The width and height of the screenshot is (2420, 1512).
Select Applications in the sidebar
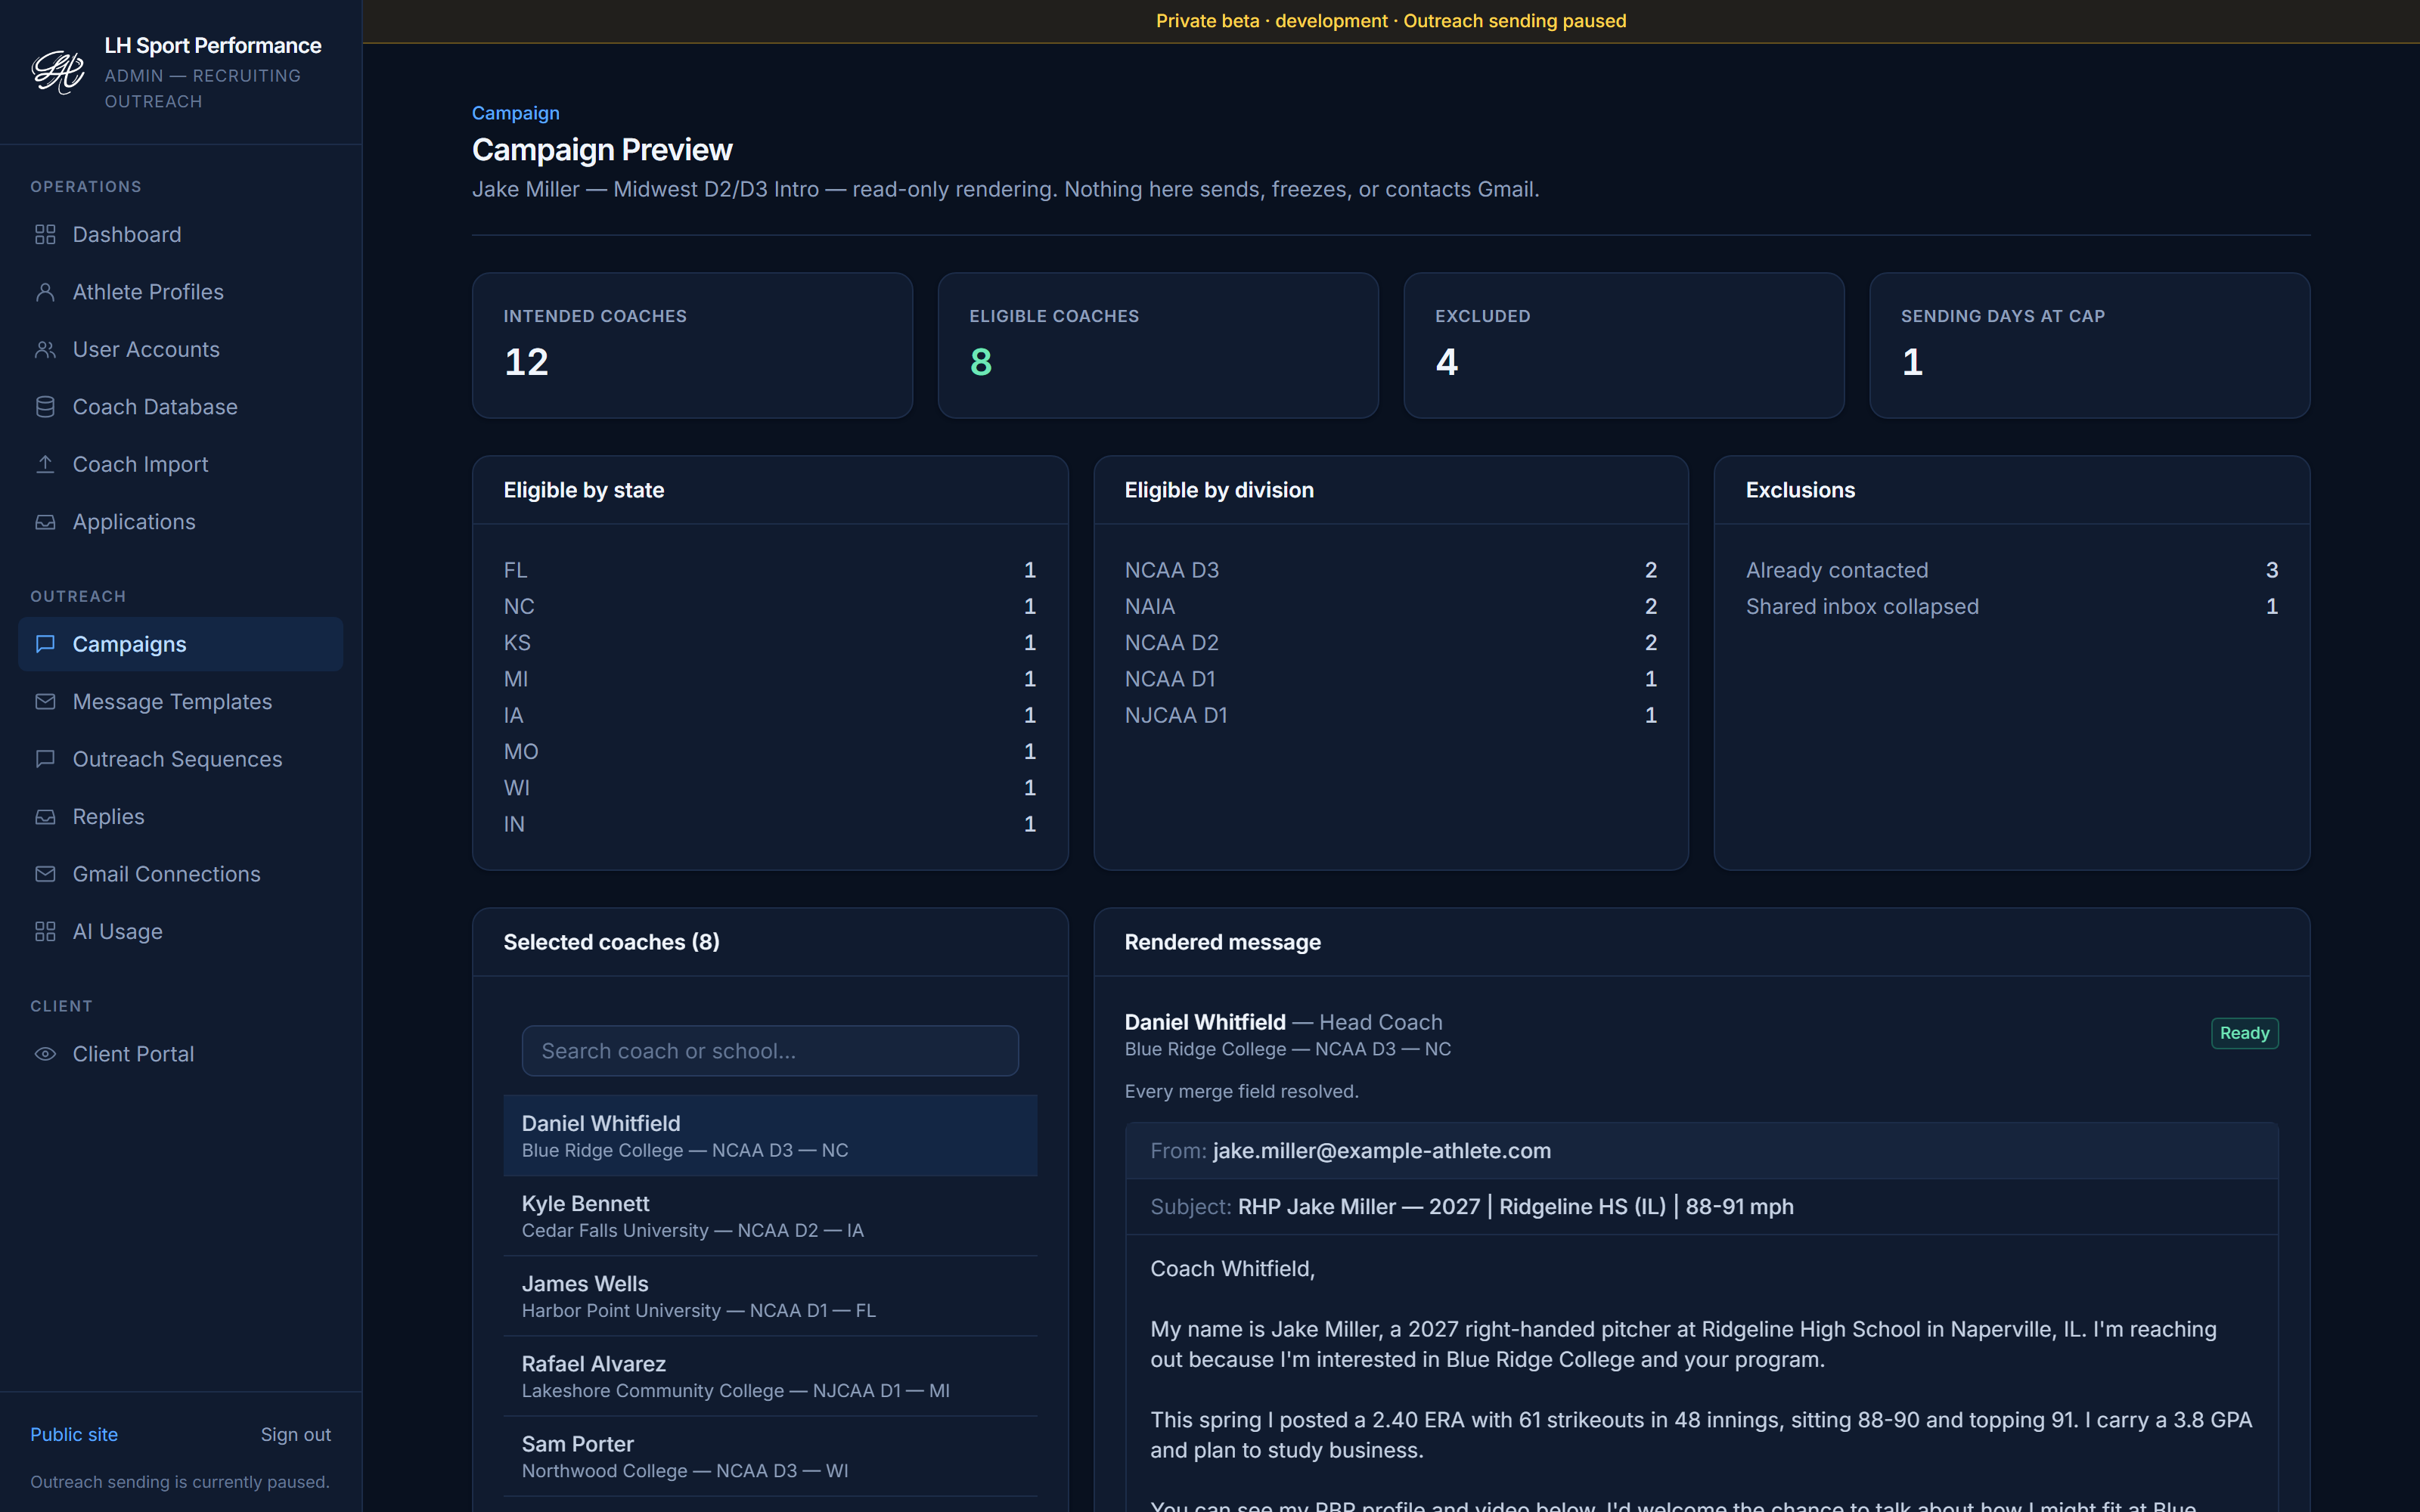[x=181, y=522]
